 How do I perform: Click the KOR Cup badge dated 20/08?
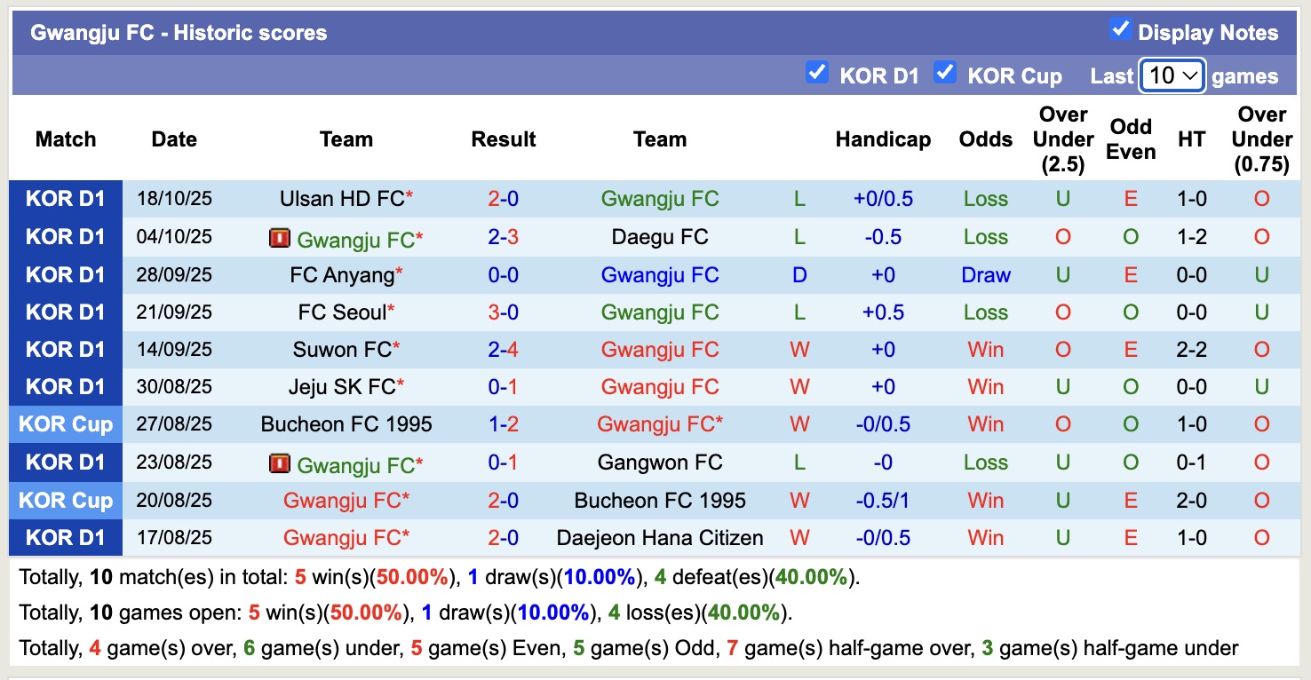(x=66, y=499)
